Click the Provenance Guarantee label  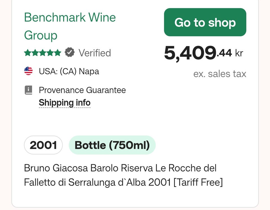click(x=82, y=90)
